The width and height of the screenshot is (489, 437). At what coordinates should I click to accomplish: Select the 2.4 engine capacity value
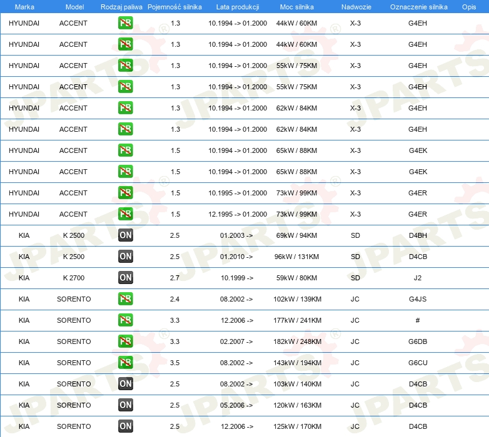pos(174,299)
